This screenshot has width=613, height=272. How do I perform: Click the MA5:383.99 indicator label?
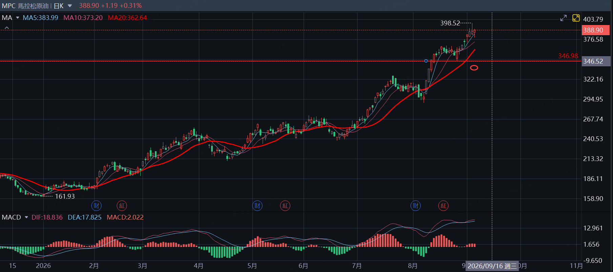pyautogui.click(x=40, y=18)
